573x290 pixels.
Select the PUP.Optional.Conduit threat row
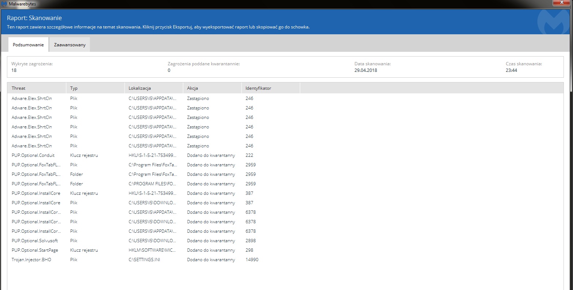pos(285,155)
